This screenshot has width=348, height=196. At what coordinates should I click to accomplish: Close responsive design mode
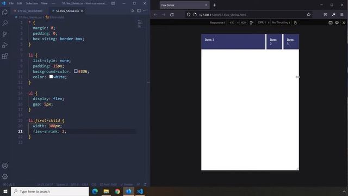[344, 23]
